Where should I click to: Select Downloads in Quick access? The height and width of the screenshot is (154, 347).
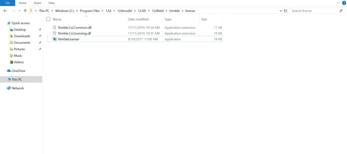22,36
